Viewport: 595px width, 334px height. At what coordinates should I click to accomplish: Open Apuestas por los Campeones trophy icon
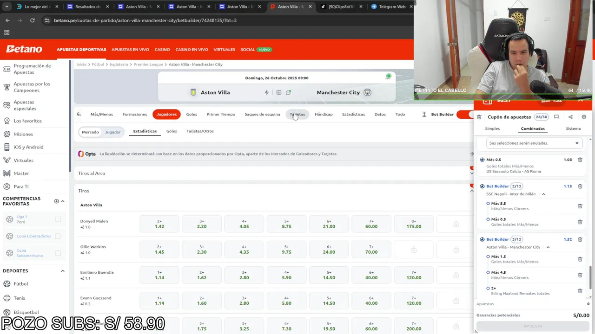[x=7, y=87]
